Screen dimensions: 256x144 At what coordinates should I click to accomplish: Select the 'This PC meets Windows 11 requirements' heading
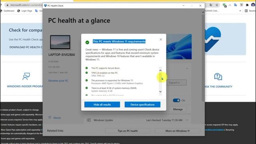tap(119, 42)
